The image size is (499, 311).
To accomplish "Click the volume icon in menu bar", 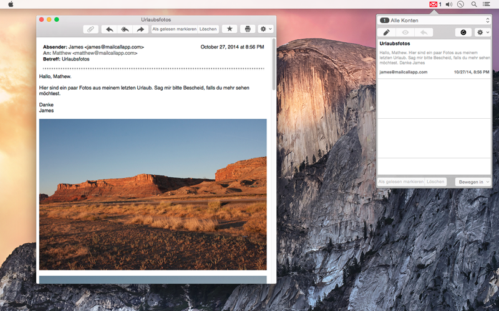I will coord(449,4).
